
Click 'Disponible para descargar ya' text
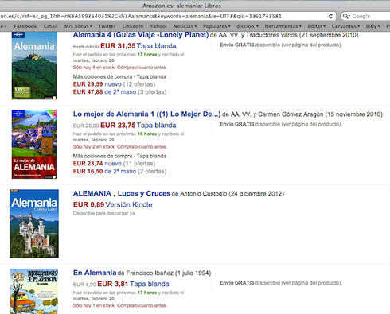tap(104, 213)
